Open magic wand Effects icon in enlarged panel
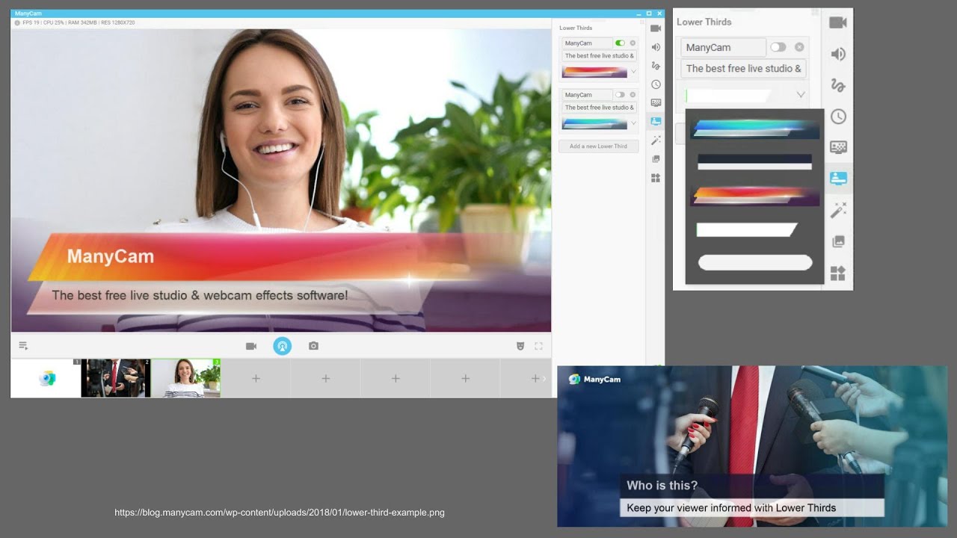The width and height of the screenshot is (957, 538). pos(838,211)
